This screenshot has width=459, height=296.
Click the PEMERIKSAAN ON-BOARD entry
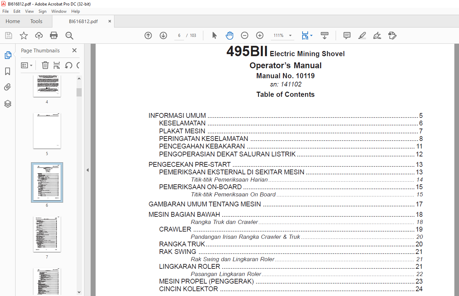[x=291, y=187]
